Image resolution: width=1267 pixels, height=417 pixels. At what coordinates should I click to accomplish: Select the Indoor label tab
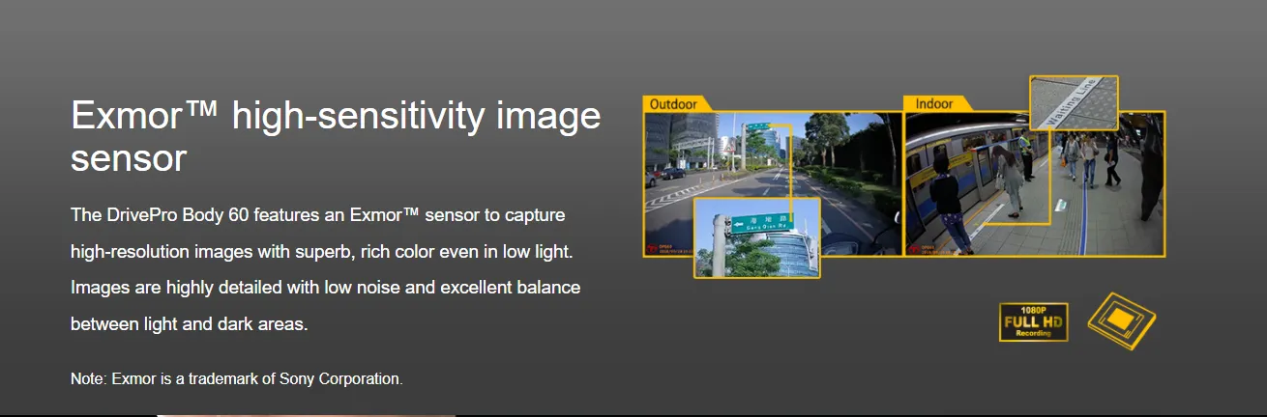pyautogui.click(x=935, y=103)
